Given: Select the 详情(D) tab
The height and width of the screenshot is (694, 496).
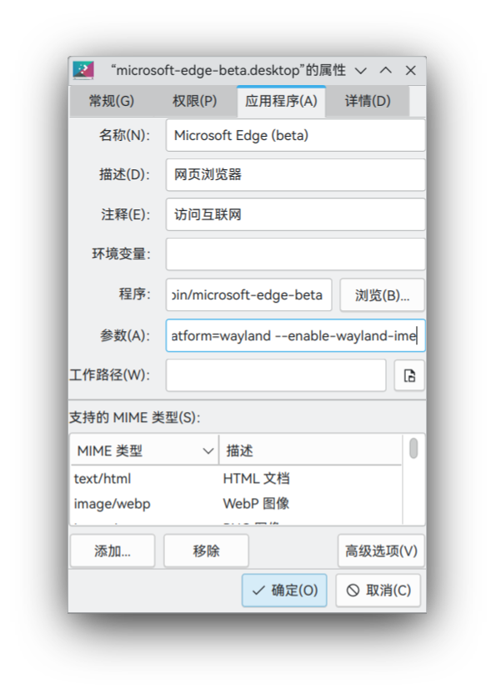Looking at the screenshot, I should [x=368, y=101].
